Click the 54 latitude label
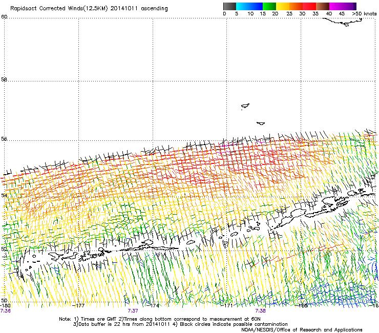The width and height of the screenshot is (379, 333). (x=4, y=195)
